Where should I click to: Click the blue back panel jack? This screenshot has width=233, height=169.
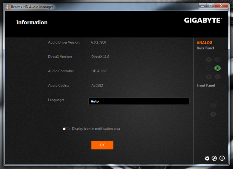[x=218, y=60]
